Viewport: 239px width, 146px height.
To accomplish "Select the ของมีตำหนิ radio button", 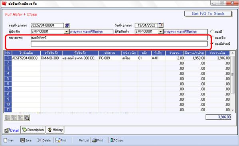I will pos(212,44).
